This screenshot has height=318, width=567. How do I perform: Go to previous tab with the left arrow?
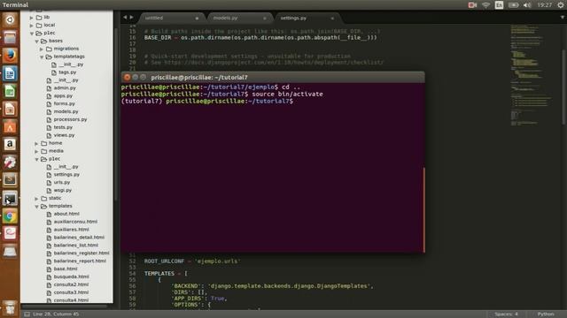[x=125, y=18]
